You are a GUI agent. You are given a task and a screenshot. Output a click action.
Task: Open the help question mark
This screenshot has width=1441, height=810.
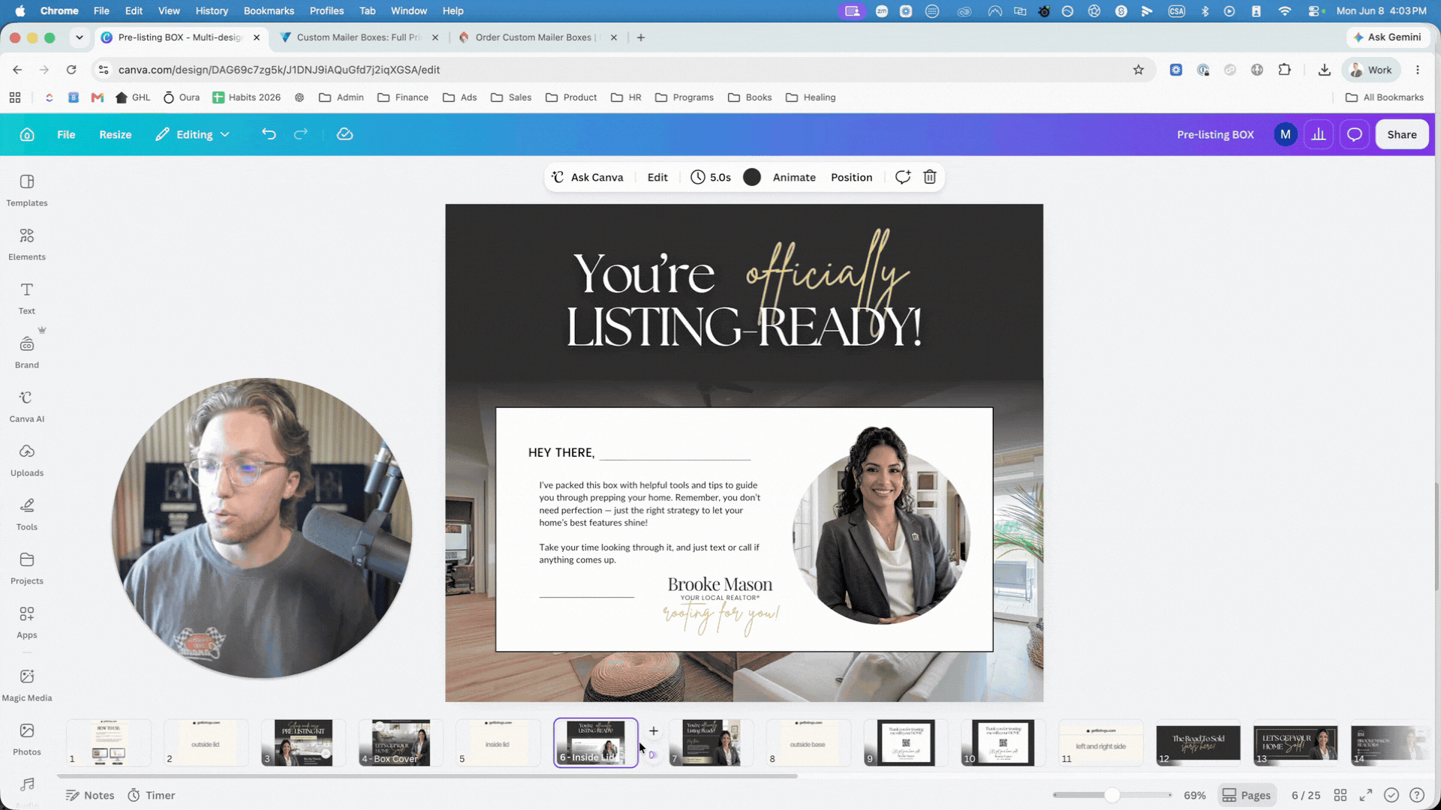click(x=1417, y=795)
